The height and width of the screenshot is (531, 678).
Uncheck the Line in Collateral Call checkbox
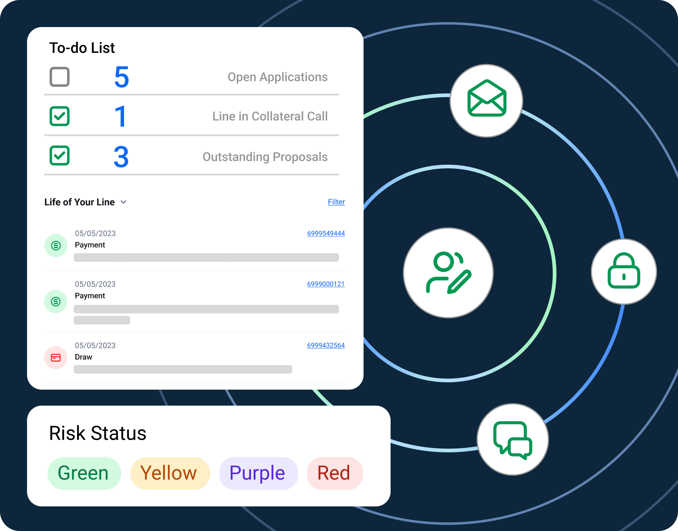59,116
